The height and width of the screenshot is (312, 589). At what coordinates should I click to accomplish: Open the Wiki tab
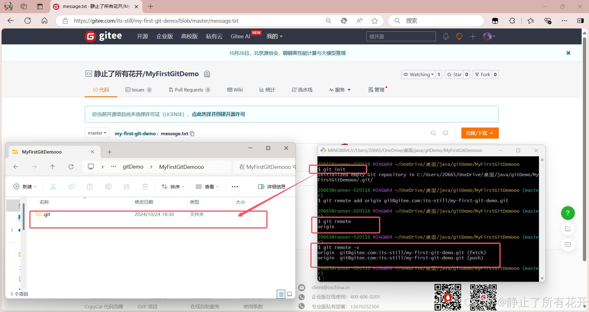235,90
